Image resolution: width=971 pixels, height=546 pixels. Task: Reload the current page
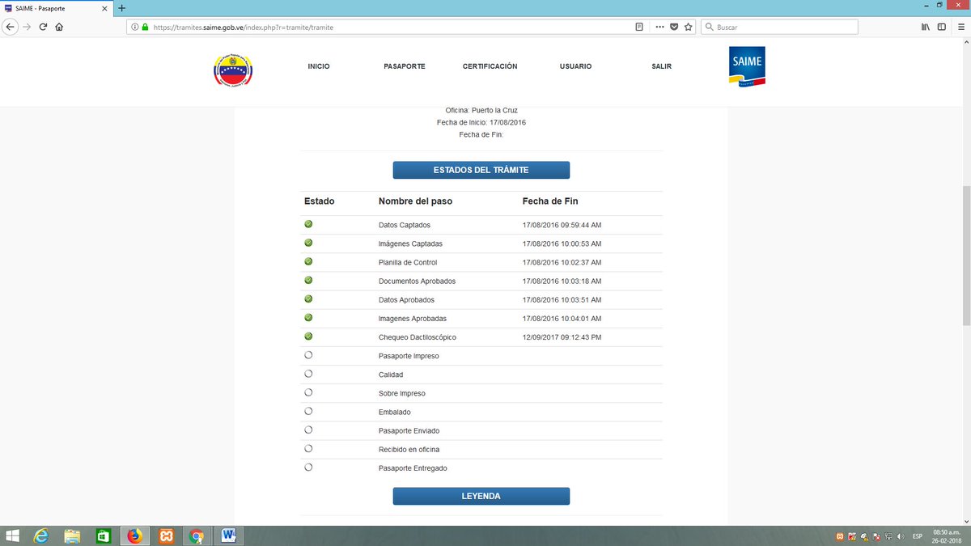[43, 27]
